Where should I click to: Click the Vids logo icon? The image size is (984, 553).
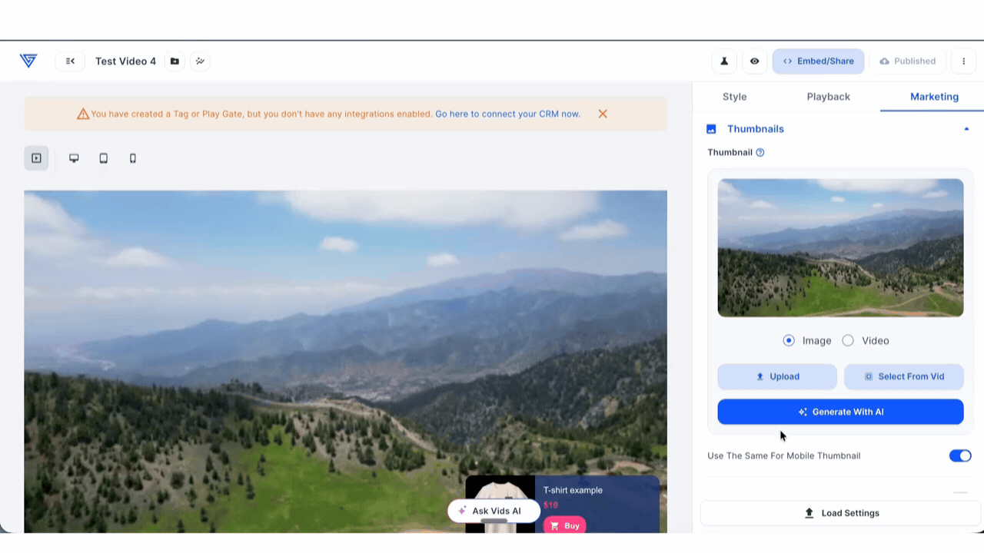pyautogui.click(x=28, y=61)
